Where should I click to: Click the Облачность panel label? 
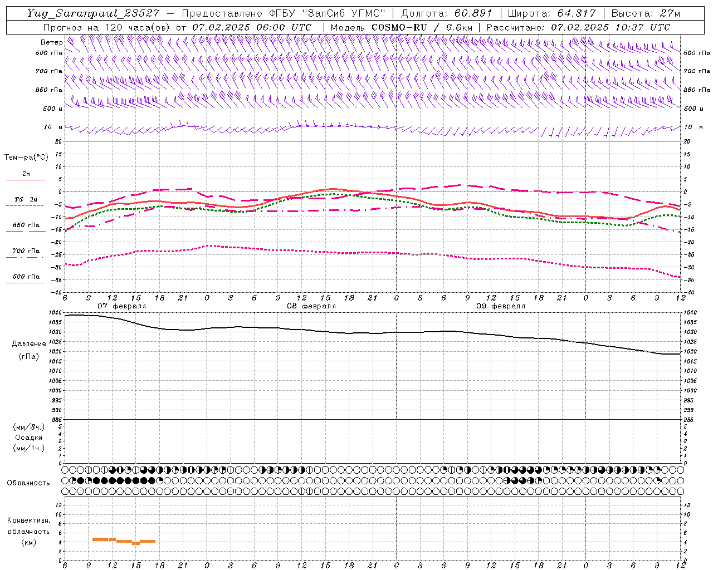point(28,483)
